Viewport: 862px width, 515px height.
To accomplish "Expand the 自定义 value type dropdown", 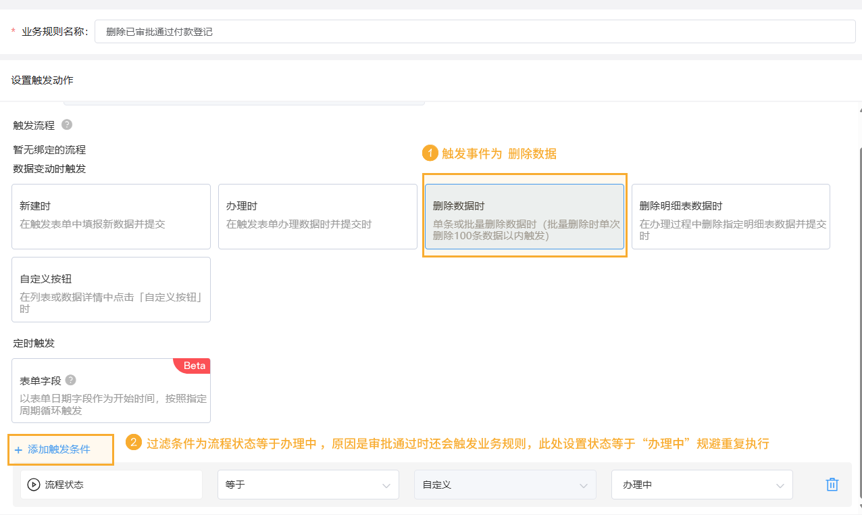I will 505,485.
